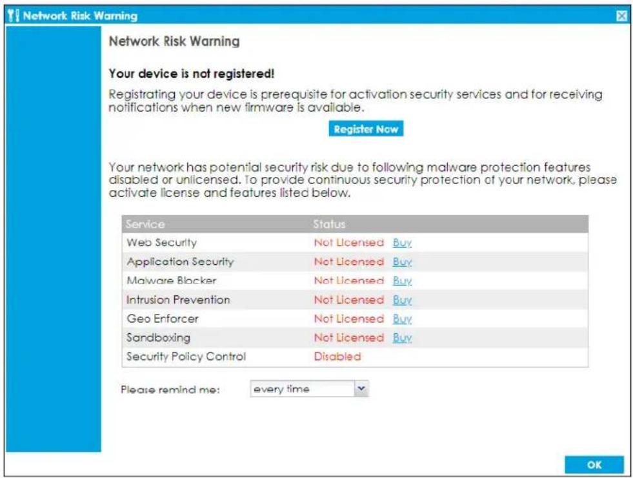This screenshot has width=633, height=478.
Task: Open the Buy link for Web Security
Action: [402, 243]
